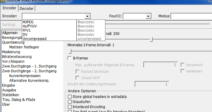Select Ausgabe in the settings list
The width and height of the screenshot is (212, 112).
9,90
